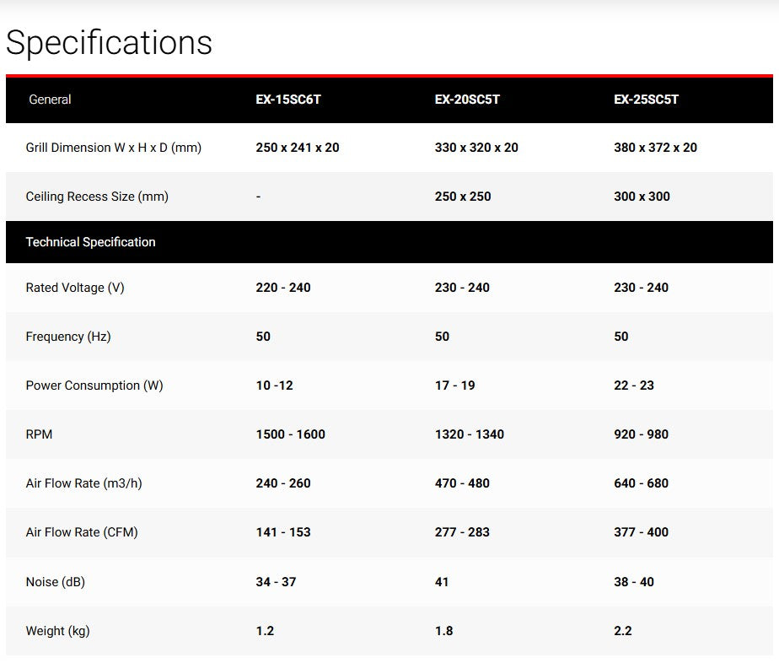Select the EX-15SC6T column header
The height and width of the screenshot is (663, 779).
288,100
